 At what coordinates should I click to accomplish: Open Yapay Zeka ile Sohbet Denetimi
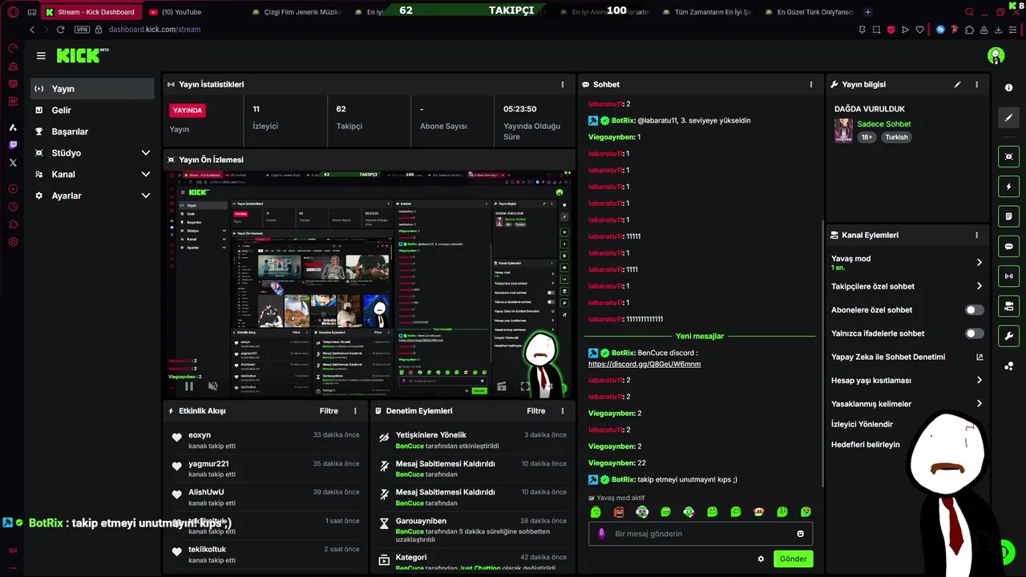pos(907,357)
